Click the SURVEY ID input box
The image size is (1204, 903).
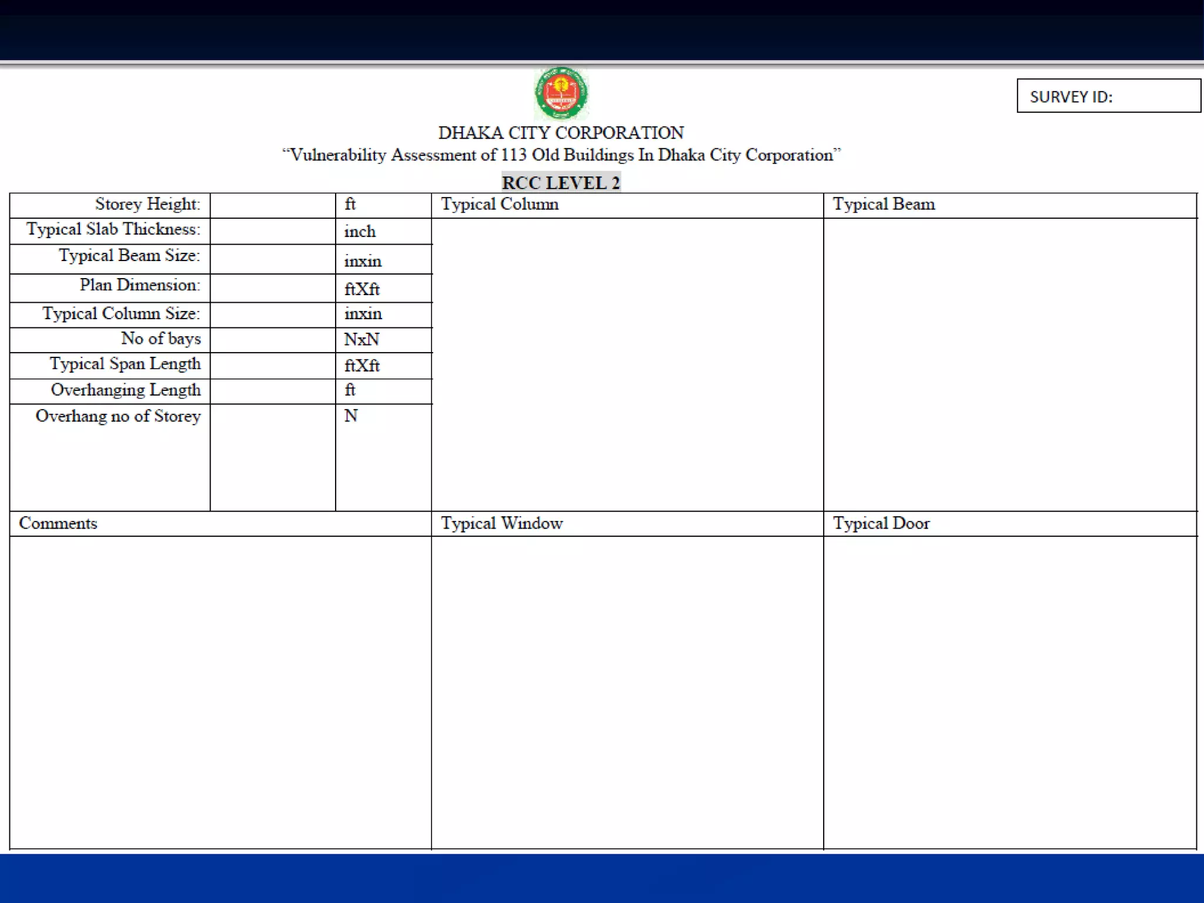pos(1108,96)
